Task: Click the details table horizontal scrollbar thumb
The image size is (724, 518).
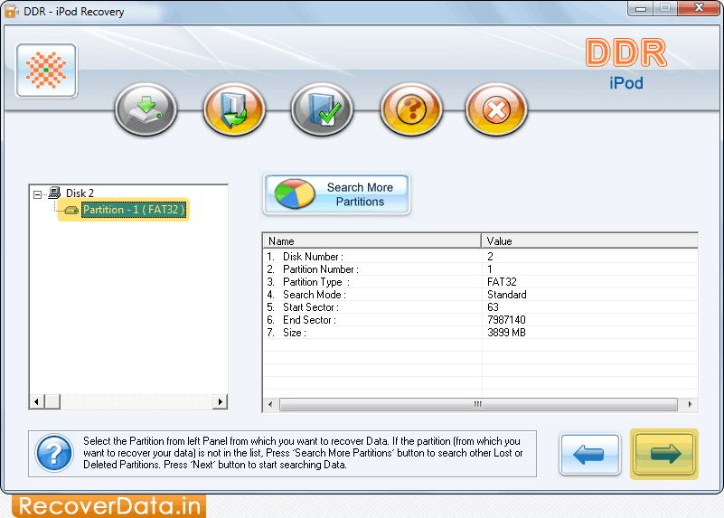Action: (x=478, y=404)
